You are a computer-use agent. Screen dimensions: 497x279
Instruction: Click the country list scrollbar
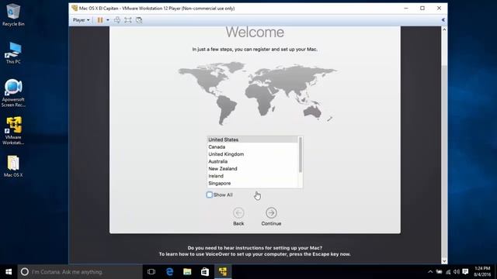pyautogui.click(x=301, y=155)
